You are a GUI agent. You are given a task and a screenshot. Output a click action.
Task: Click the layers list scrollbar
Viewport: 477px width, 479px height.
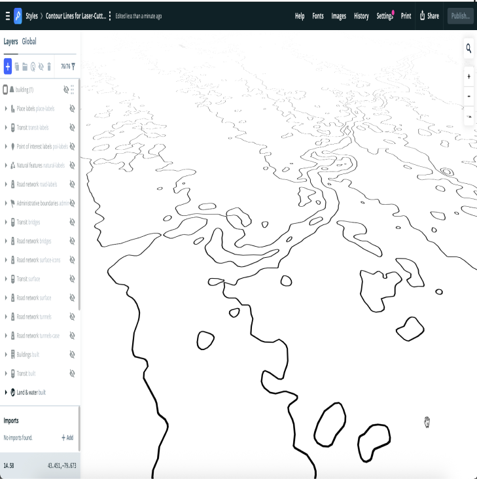pos(79,194)
